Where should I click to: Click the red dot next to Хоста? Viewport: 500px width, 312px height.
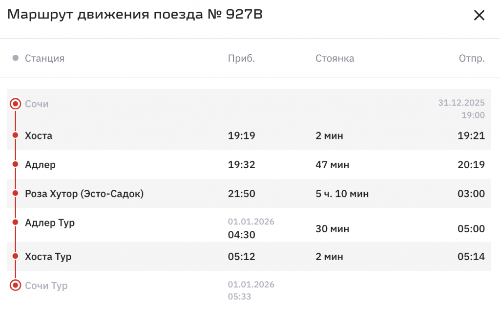pyautogui.click(x=15, y=135)
